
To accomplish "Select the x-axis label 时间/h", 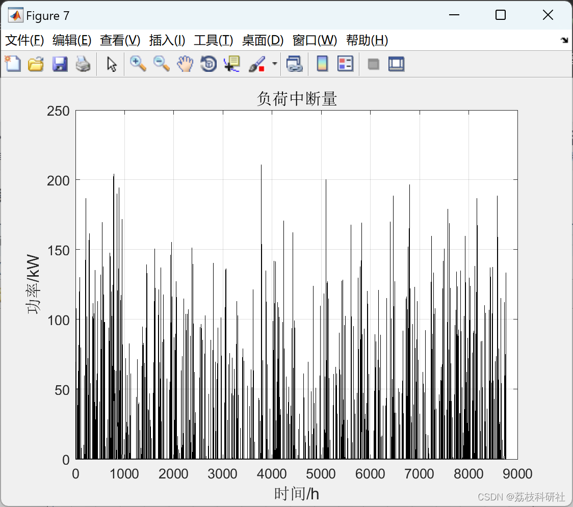I will point(296,494).
